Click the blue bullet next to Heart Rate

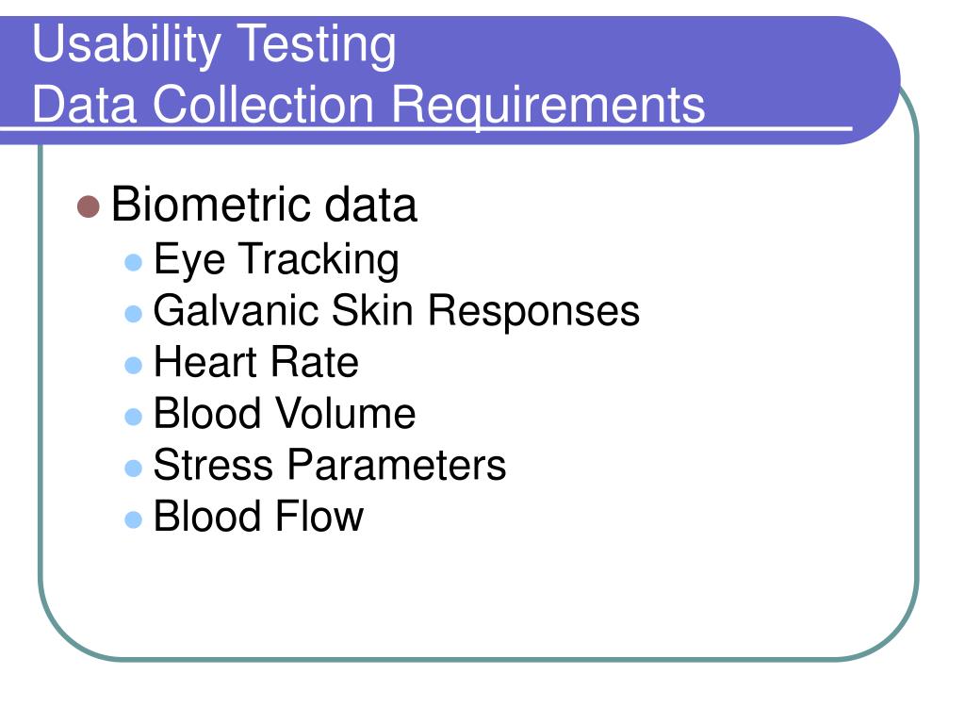click(134, 365)
